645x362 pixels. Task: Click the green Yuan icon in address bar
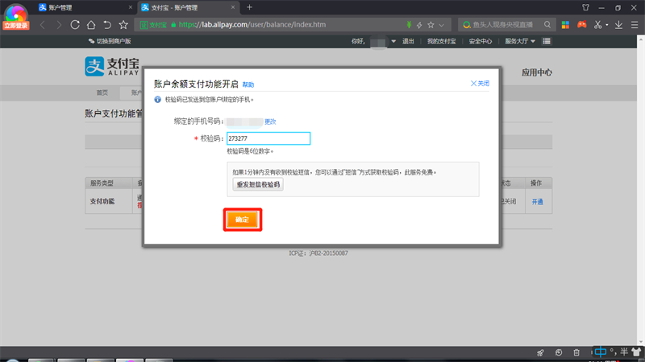pyautogui.click(x=409, y=25)
